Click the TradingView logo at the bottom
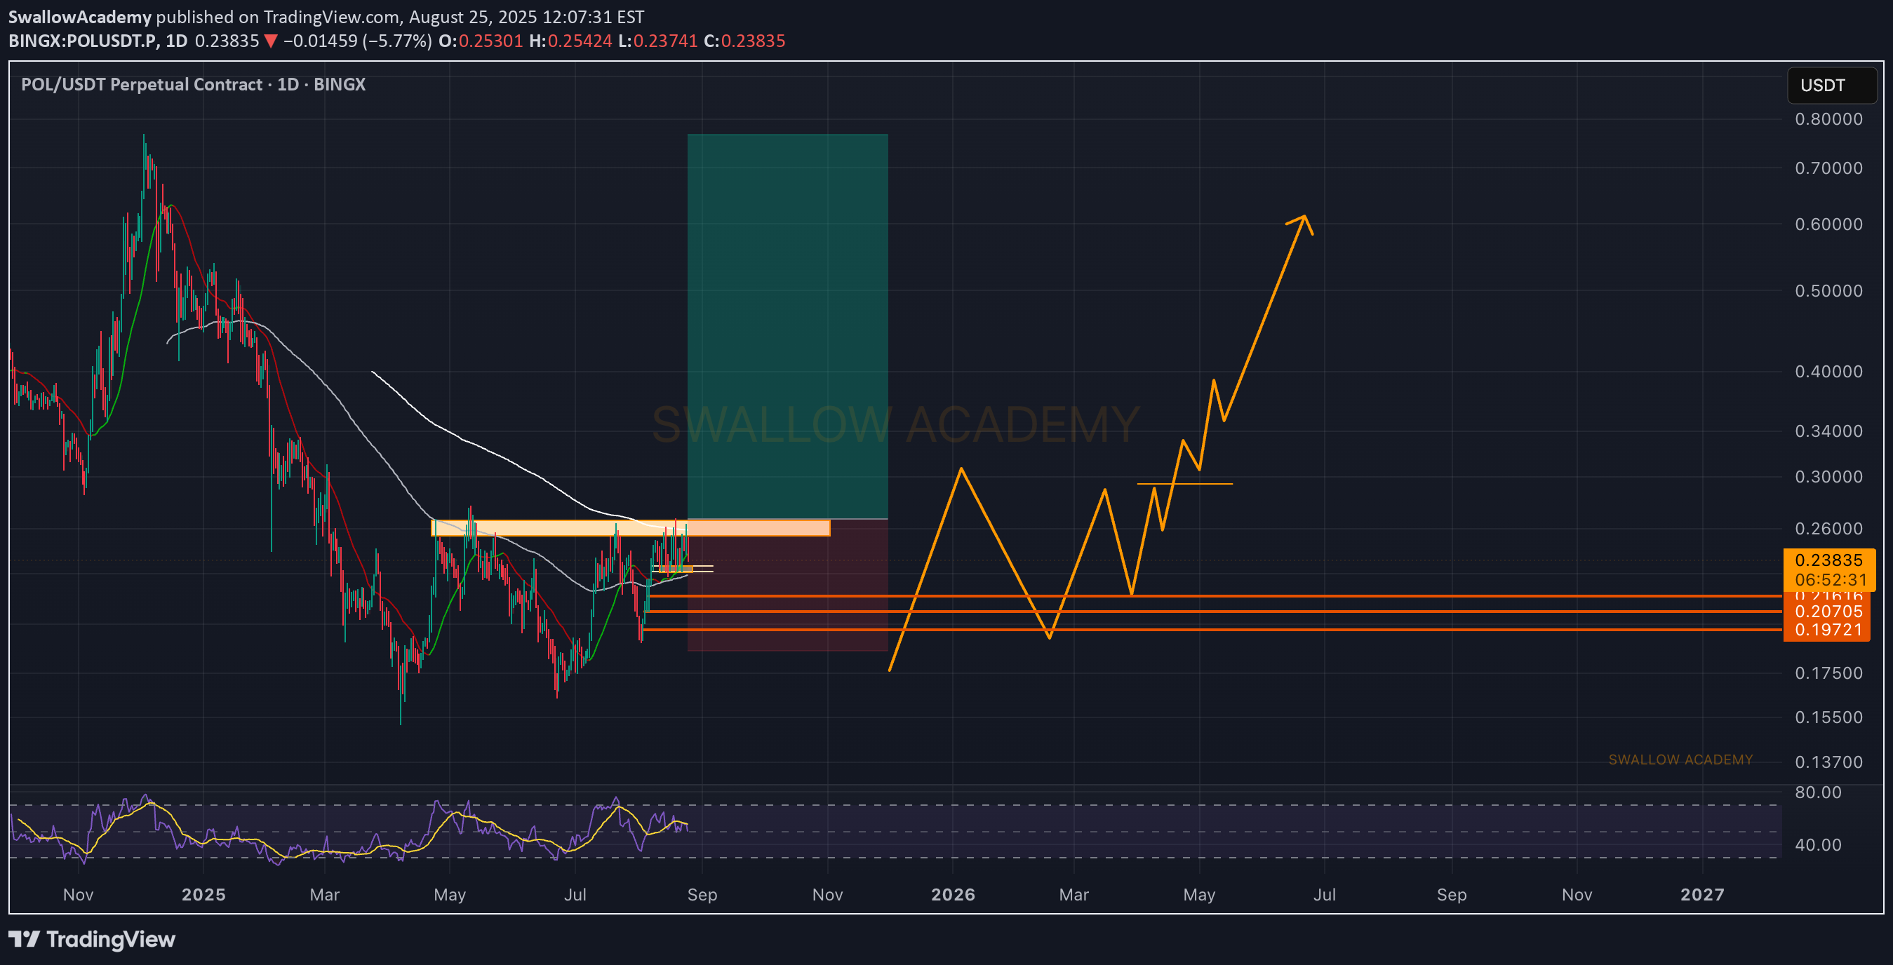This screenshot has height=965, width=1893. click(92, 939)
